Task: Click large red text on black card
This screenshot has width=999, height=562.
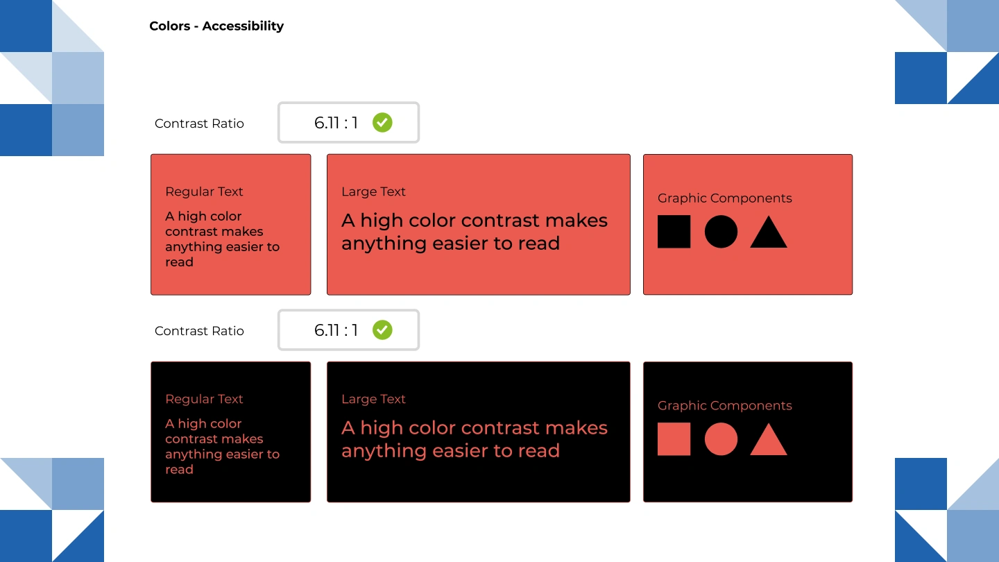Action: [475, 439]
